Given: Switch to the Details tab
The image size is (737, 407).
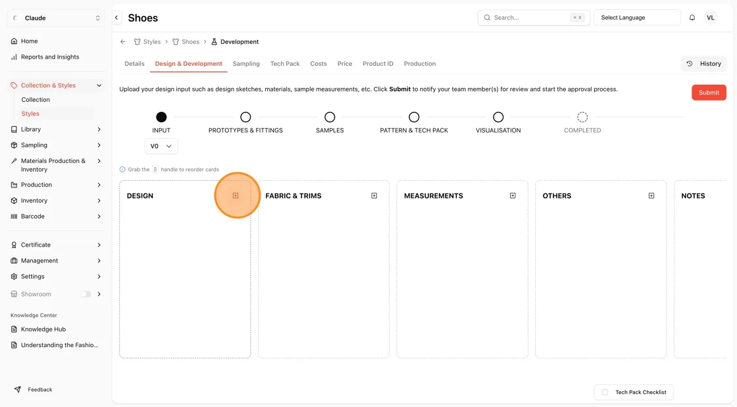Looking at the screenshot, I should point(134,64).
